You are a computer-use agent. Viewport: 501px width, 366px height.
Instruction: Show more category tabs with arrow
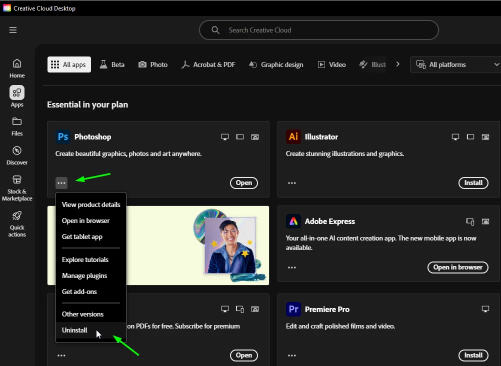click(x=398, y=64)
